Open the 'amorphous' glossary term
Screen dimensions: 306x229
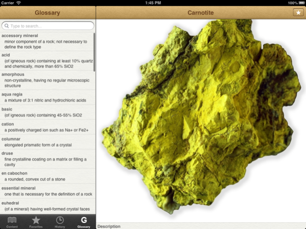[47, 80]
